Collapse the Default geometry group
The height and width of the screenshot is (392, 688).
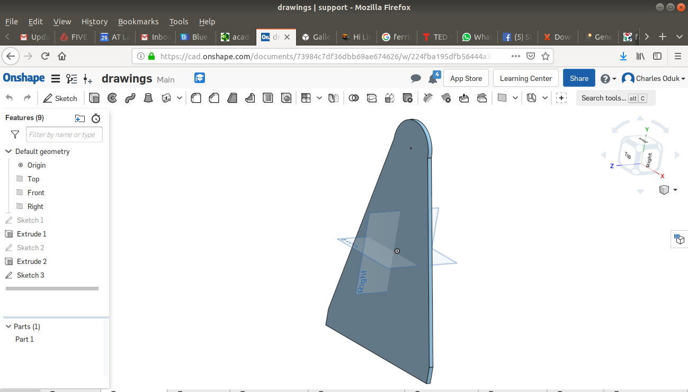(8, 151)
